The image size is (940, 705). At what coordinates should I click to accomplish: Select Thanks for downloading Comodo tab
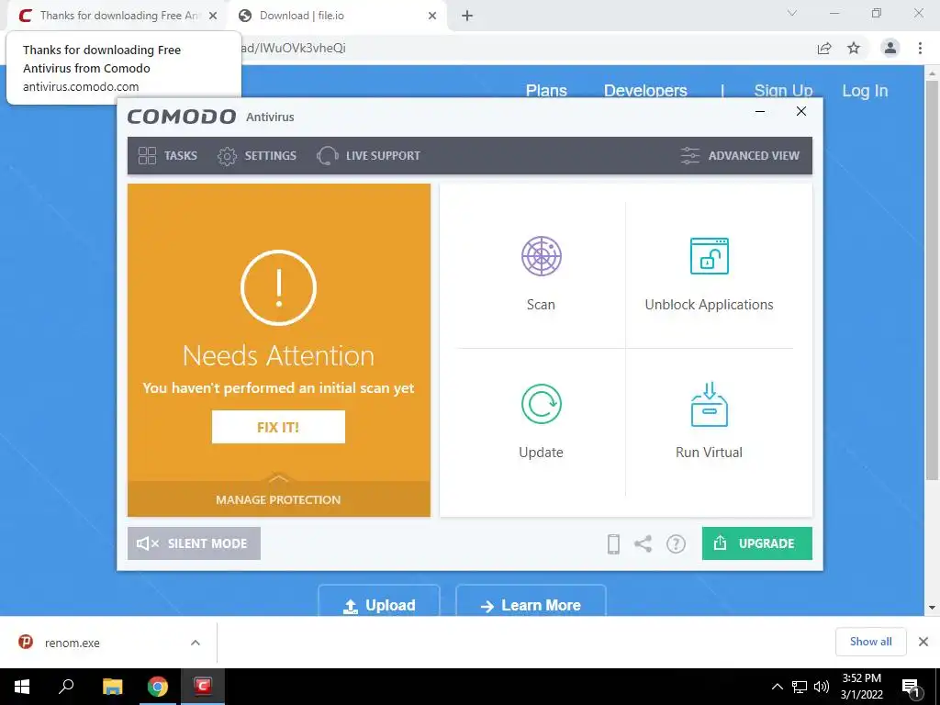pos(118,16)
